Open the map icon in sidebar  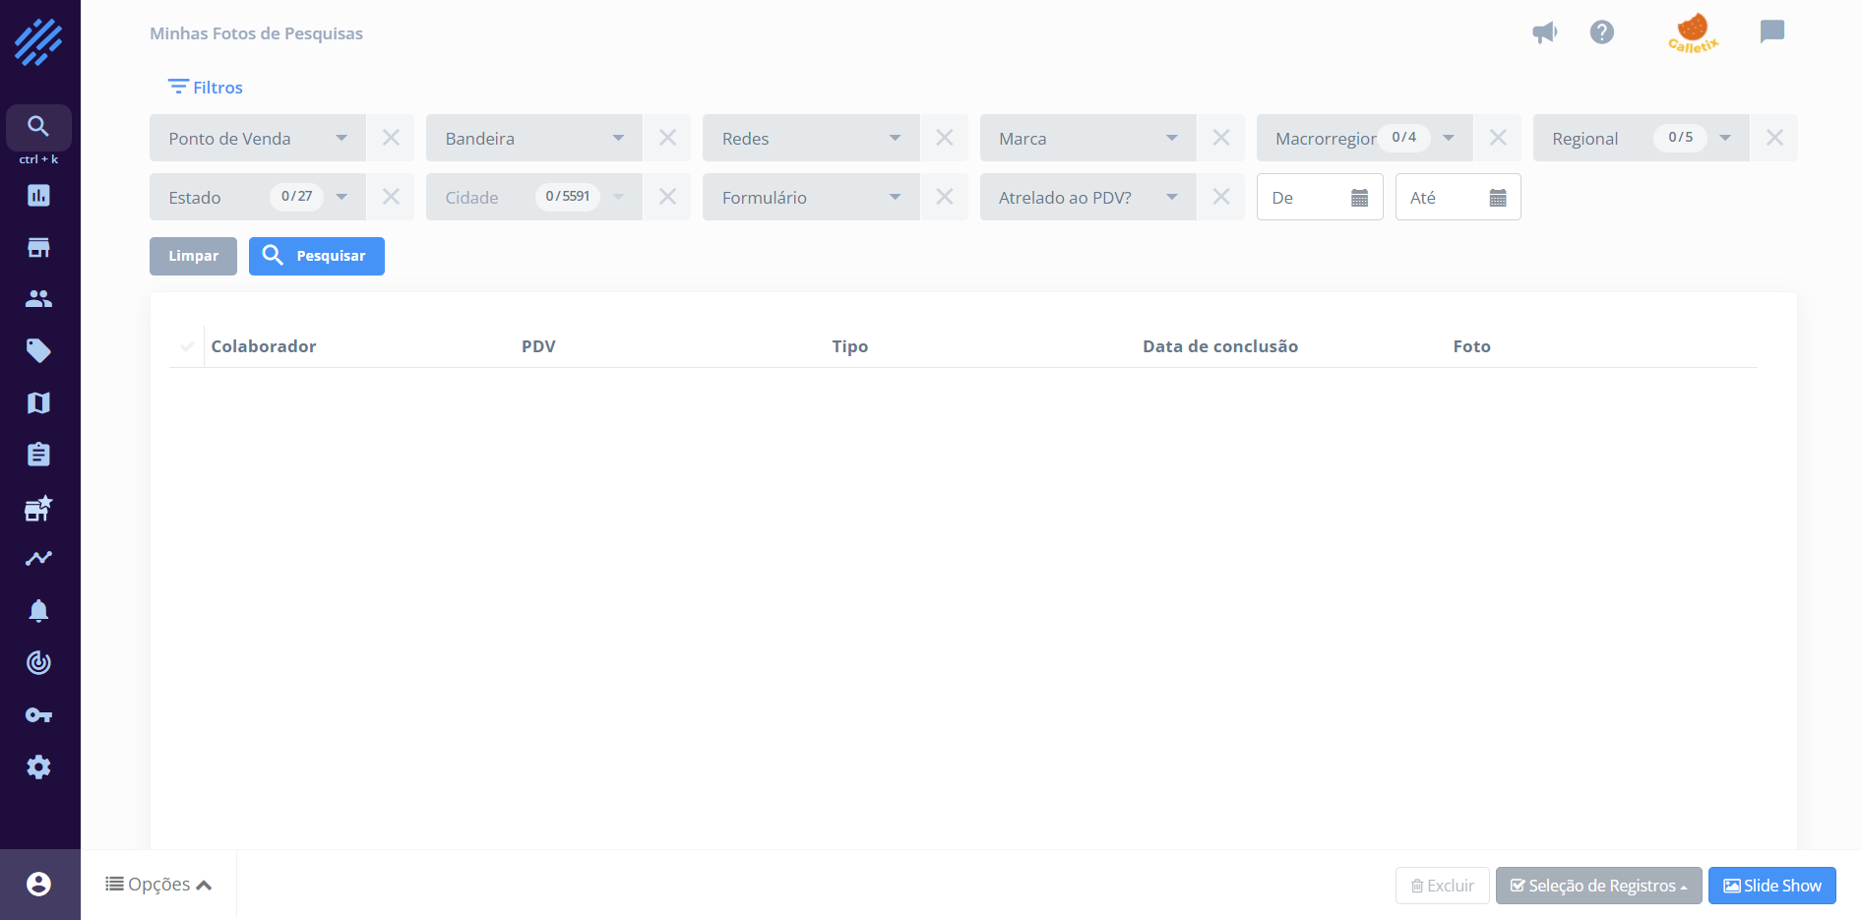pos(38,403)
